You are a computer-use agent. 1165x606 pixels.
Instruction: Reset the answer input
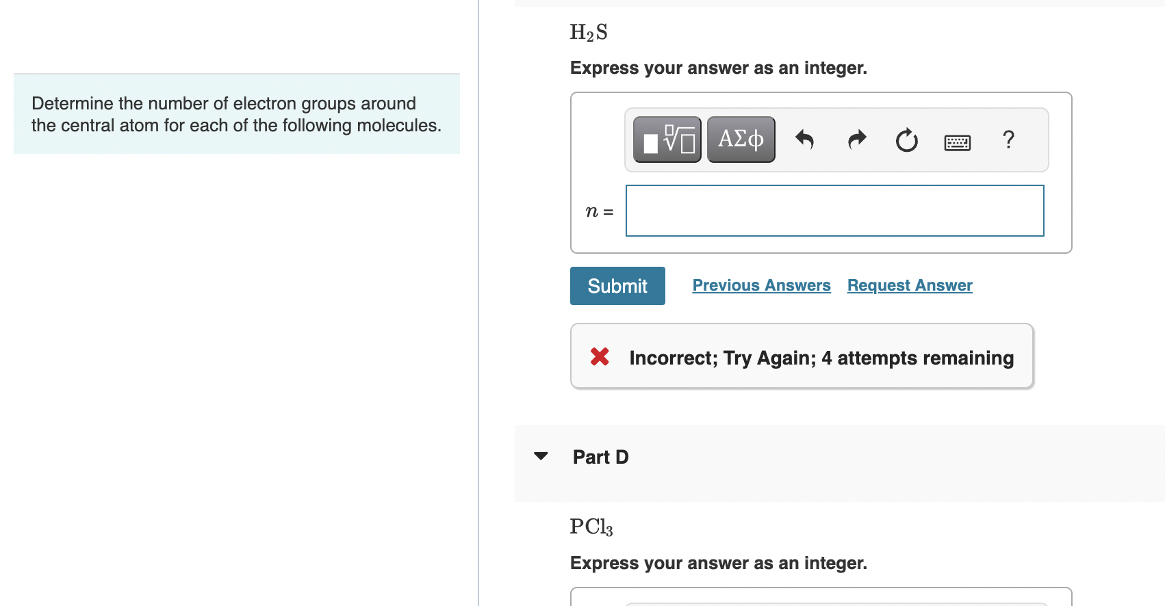pyautogui.click(x=906, y=140)
